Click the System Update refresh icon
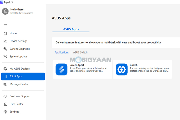The height and width of the screenshot is (120, 180). (5, 57)
